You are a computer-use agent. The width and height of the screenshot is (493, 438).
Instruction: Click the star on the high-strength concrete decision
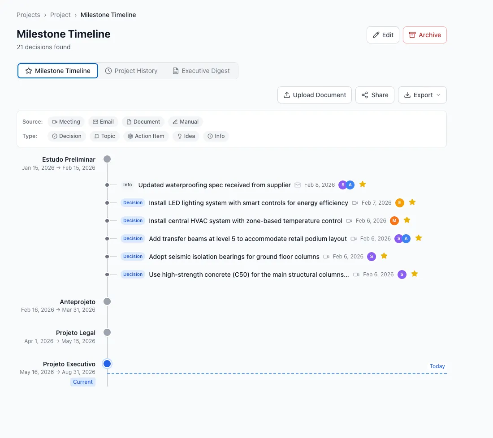pyautogui.click(x=415, y=274)
